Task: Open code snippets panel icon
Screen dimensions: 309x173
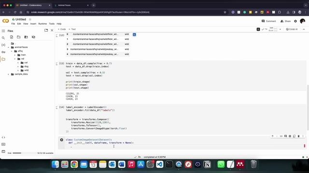Action: 3,137
